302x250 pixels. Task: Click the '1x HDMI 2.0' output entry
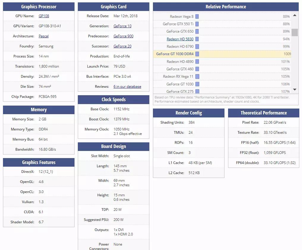point(123,234)
